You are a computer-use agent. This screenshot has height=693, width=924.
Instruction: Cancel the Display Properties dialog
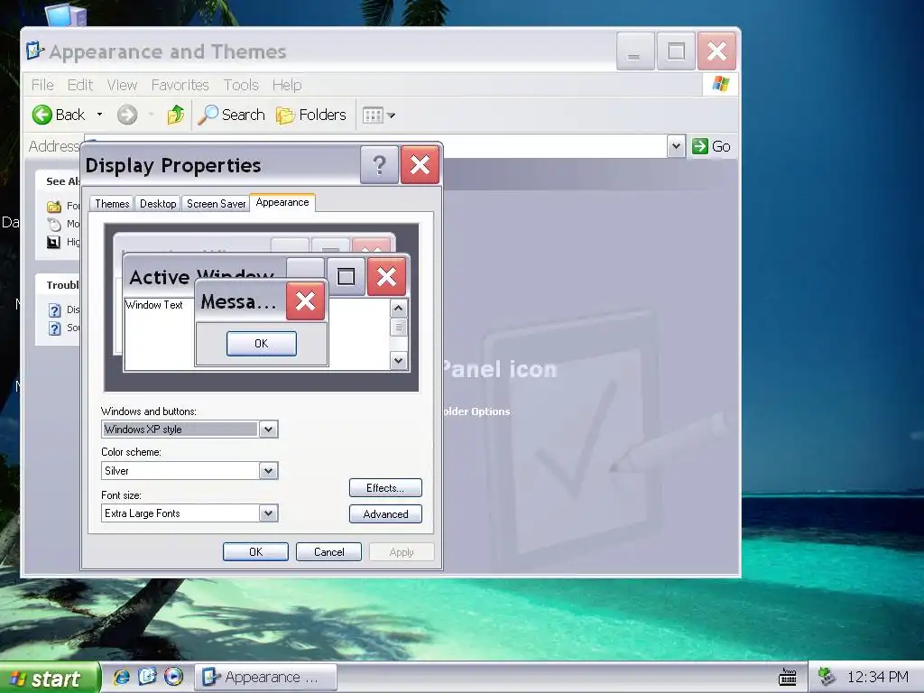[x=328, y=551]
